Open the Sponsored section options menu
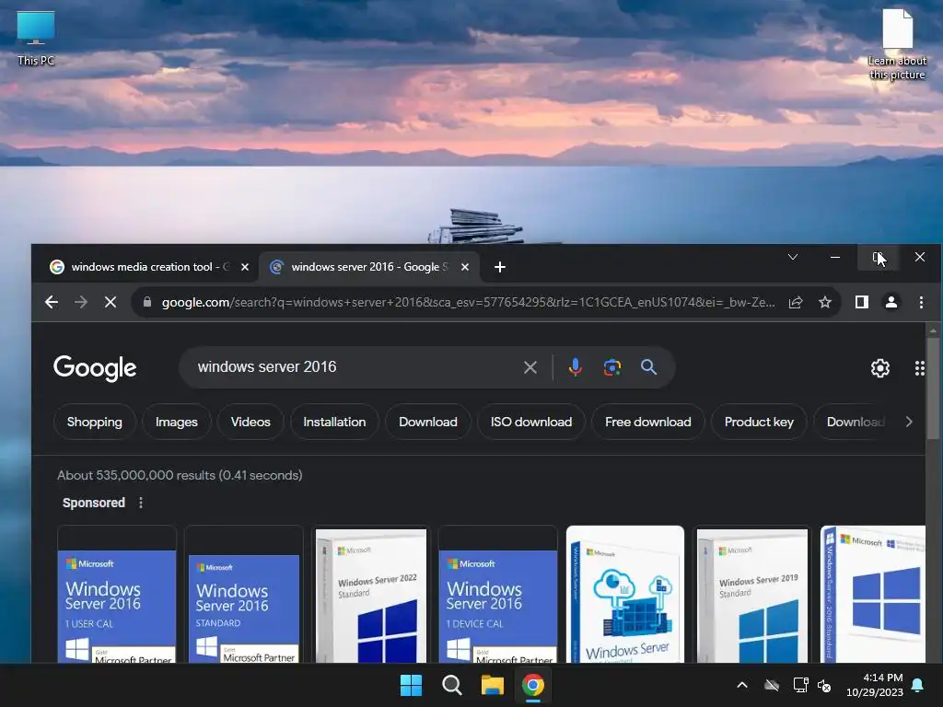This screenshot has width=943, height=707. 141,503
